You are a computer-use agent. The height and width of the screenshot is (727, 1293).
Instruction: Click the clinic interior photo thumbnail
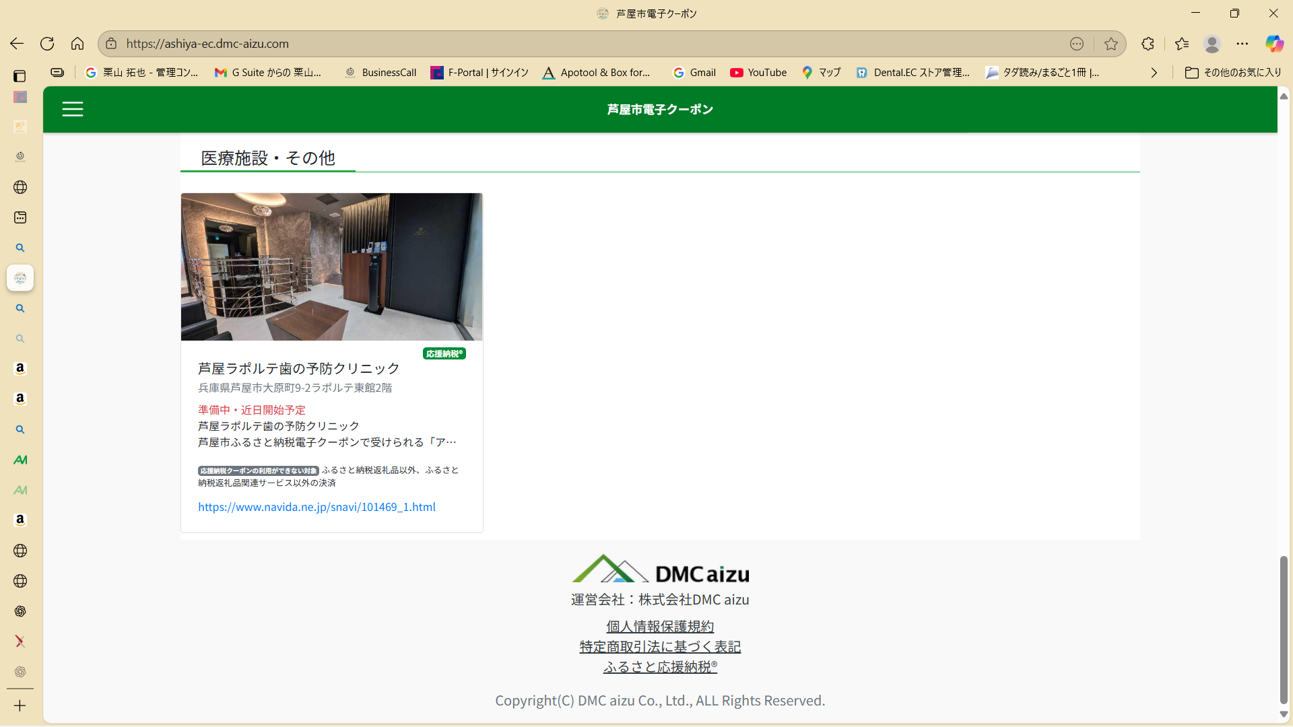coord(331,267)
